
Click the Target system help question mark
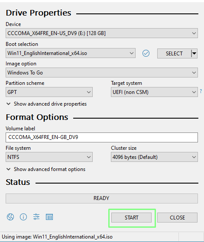(201, 91)
